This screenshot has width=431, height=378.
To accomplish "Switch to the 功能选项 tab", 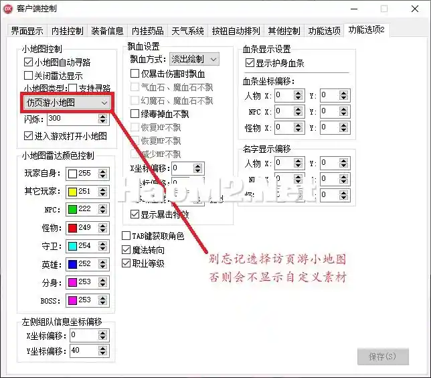I will pyautogui.click(x=325, y=31).
